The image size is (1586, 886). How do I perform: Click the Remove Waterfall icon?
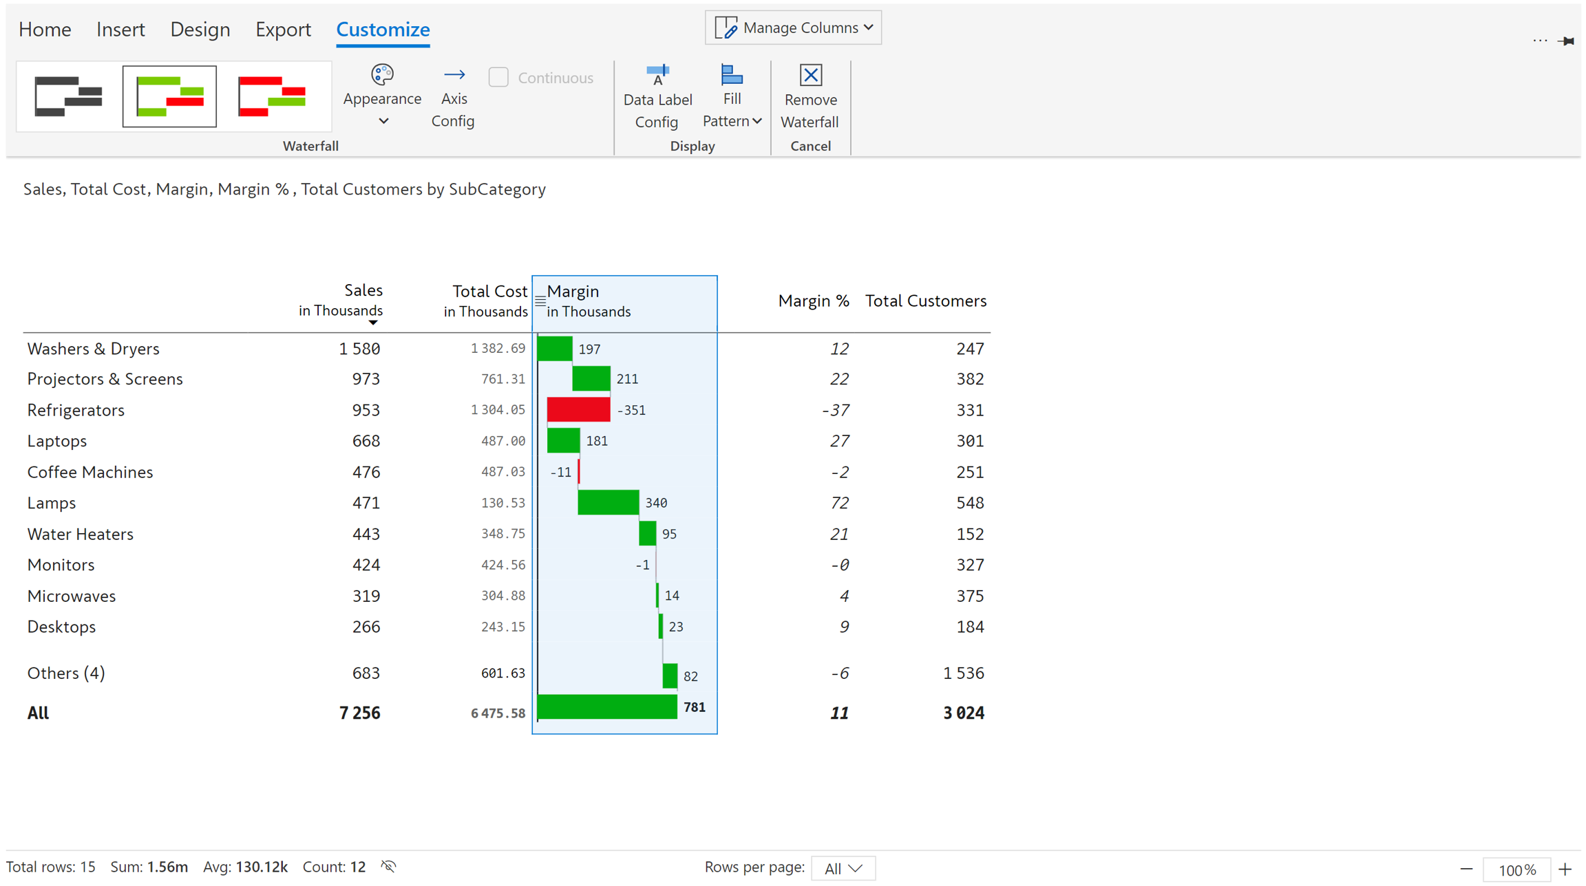pos(810,75)
